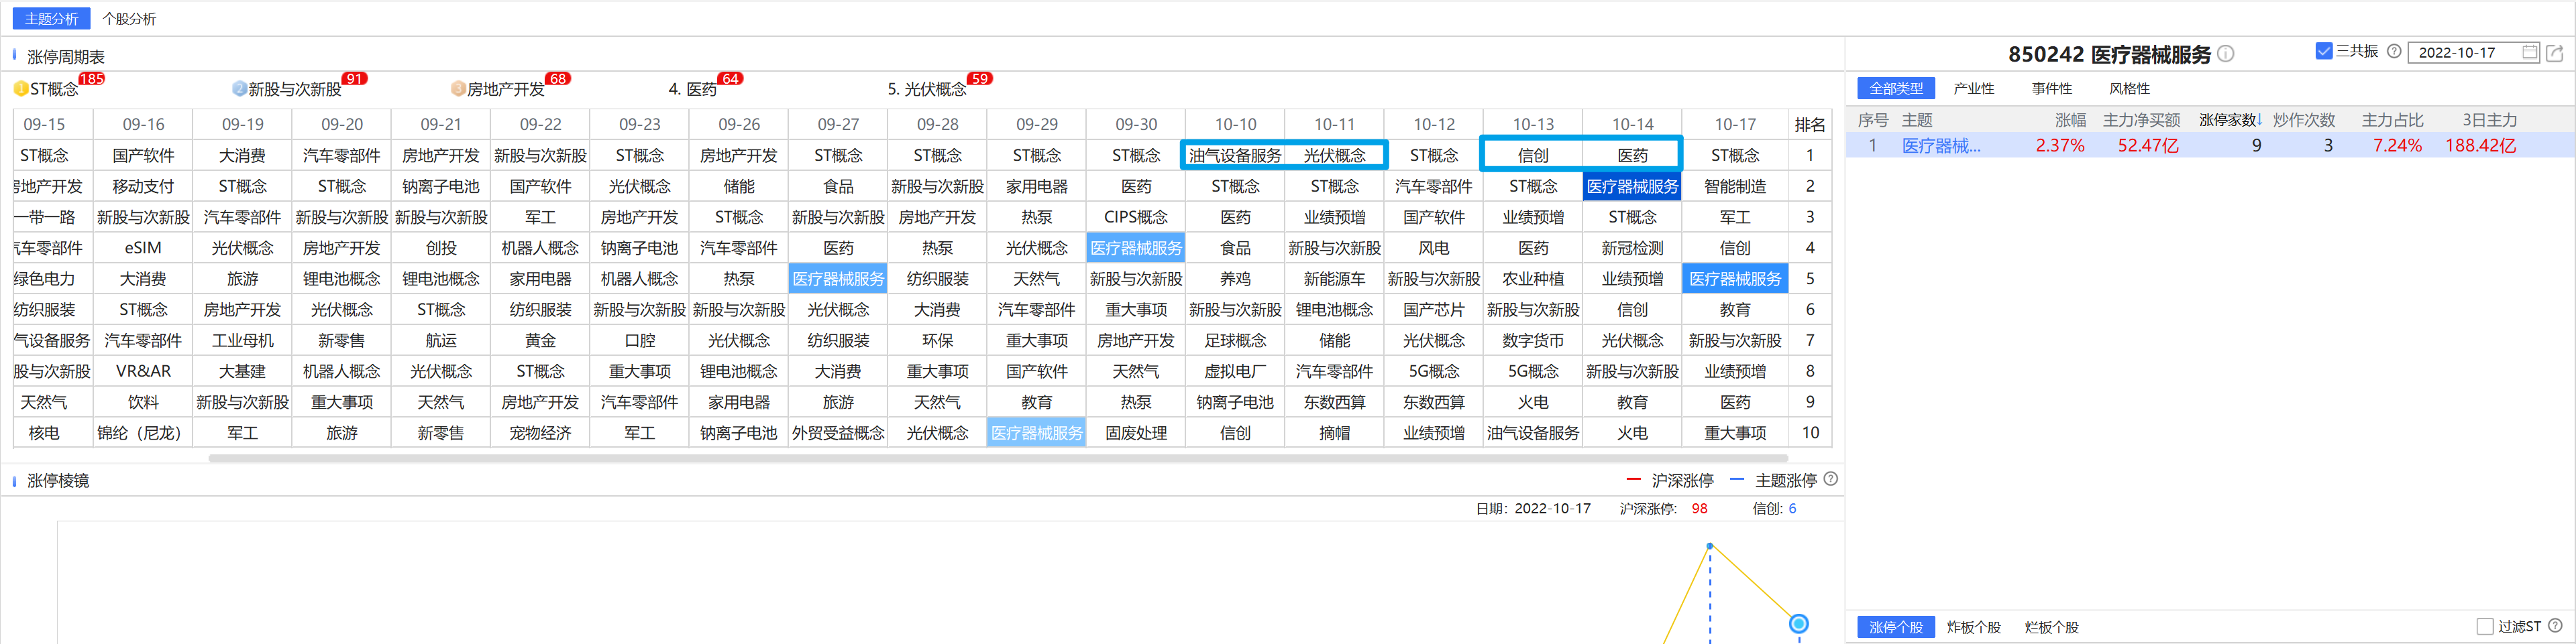This screenshot has height=644, width=2576.
Task: Click the 虚拟电厂 cell in the 10-10 column
Action: [x=1235, y=371]
